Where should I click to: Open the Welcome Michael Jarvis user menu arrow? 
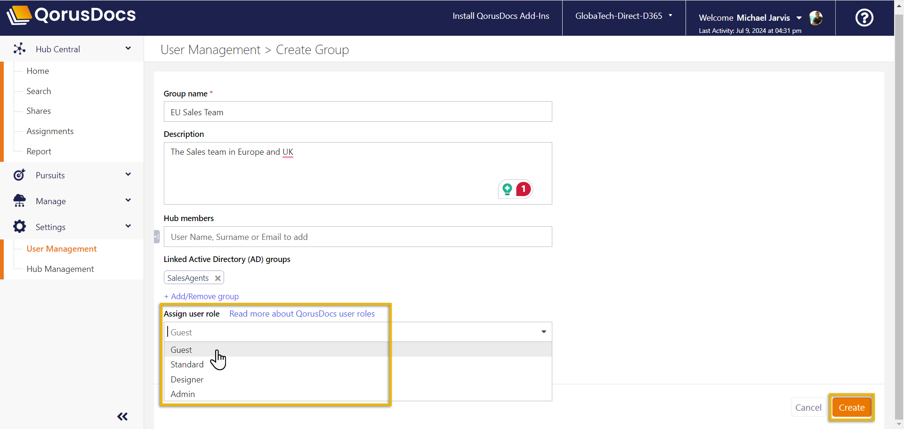[x=799, y=18]
